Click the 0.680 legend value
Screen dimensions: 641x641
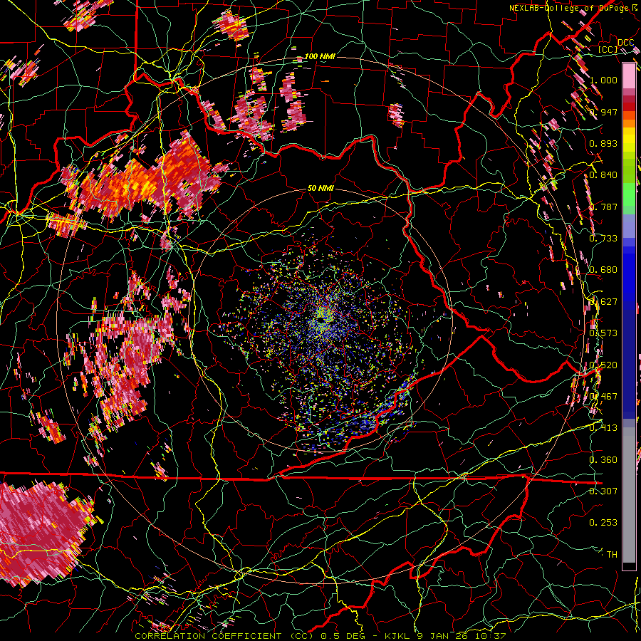tap(603, 270)
